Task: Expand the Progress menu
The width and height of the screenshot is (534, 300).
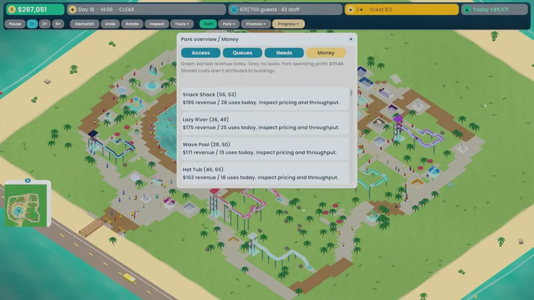Action: (289, 24)
